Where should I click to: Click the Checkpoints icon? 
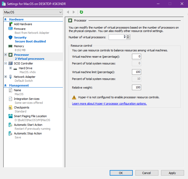click(10, 107)
